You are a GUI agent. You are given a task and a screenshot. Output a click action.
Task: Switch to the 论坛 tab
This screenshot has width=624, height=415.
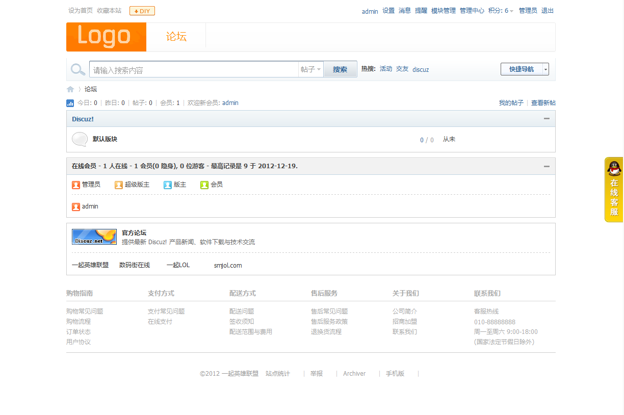coord(176,37)
